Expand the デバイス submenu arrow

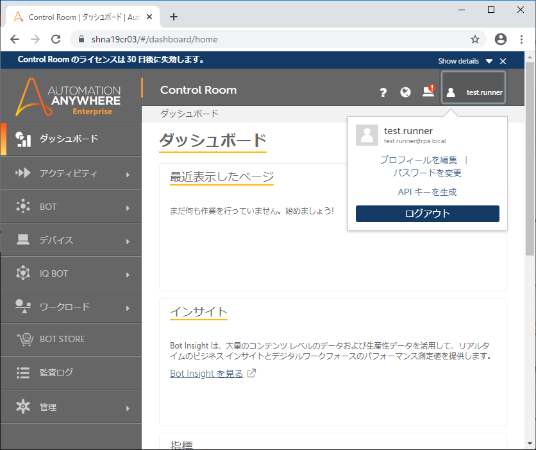coord(128,241)
